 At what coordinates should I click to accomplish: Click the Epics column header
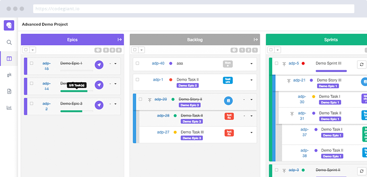pos(73,40)
